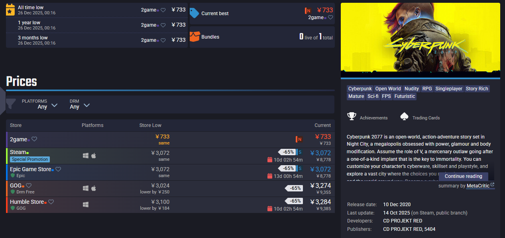Toggle favorite heart for Epic Game Store
The height and width of the screenshot is (238, 505).
coord(58,169)
